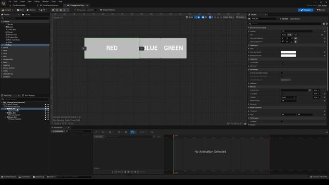Open the Window menu
The height and width of the screenshot is (185, 329).
click(x=45, y=2)
